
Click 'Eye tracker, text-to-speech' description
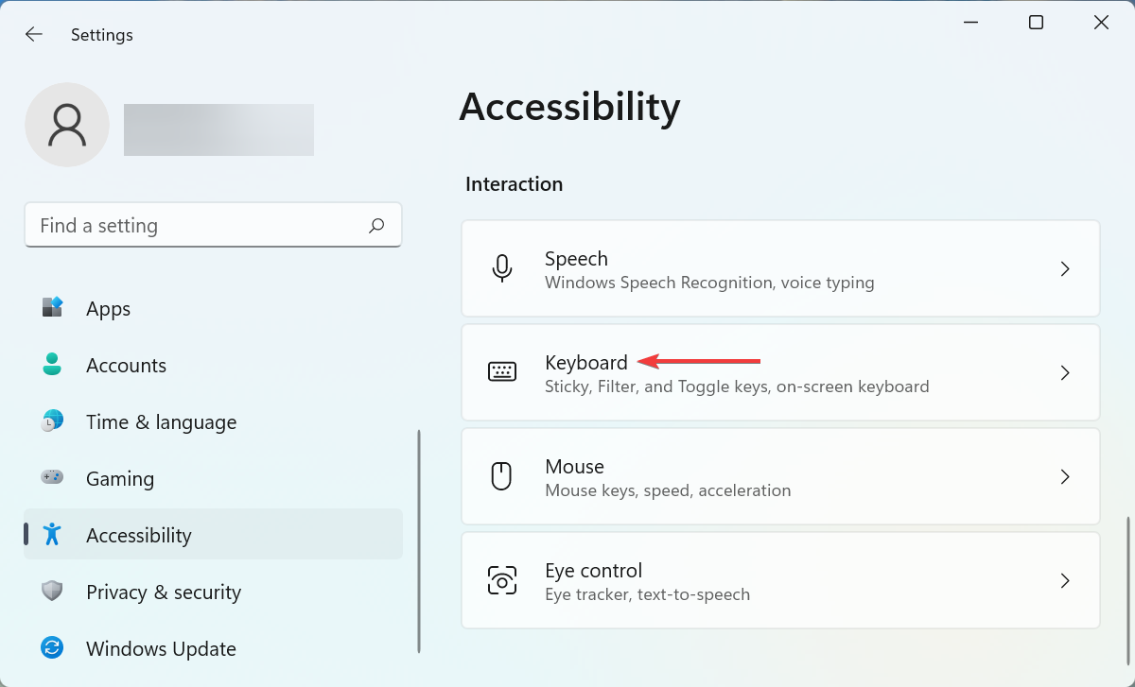647,594
